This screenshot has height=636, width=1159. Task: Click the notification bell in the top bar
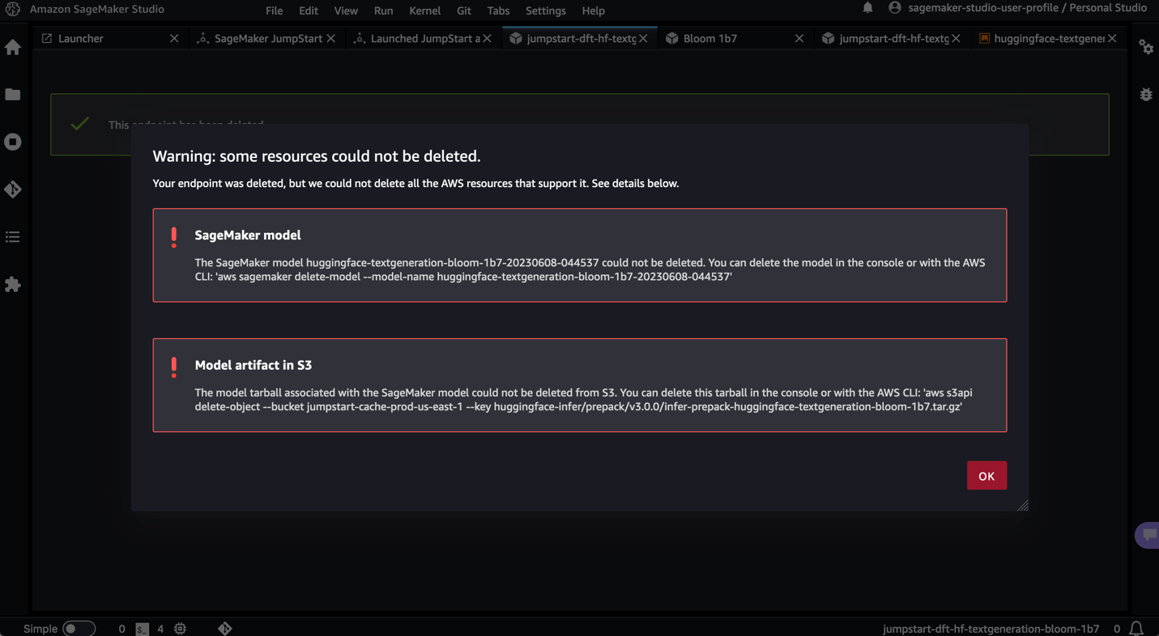(x=867, y=8)
